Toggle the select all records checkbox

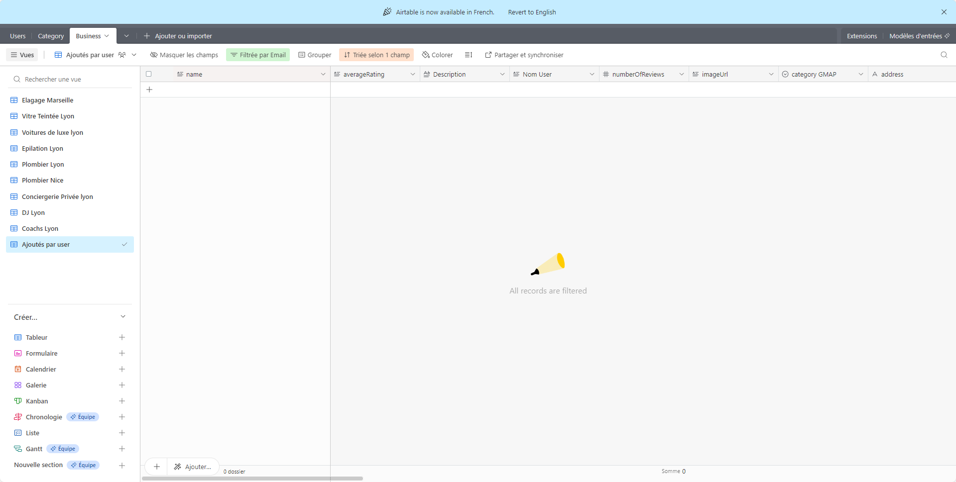[x=148, y=74]
